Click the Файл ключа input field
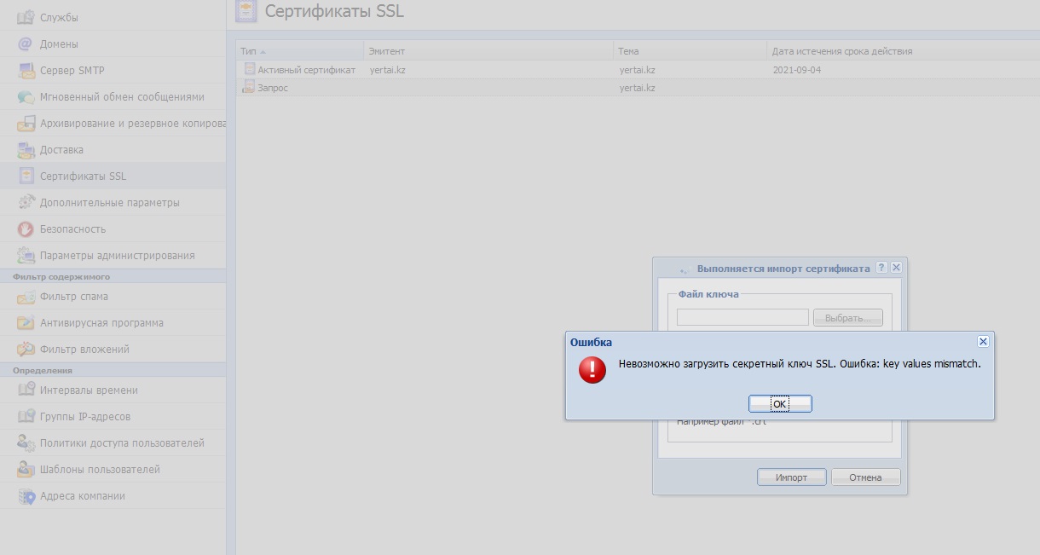Image resolution: width=1040 pixels, height=555 pixels. (x=742, y=318)
